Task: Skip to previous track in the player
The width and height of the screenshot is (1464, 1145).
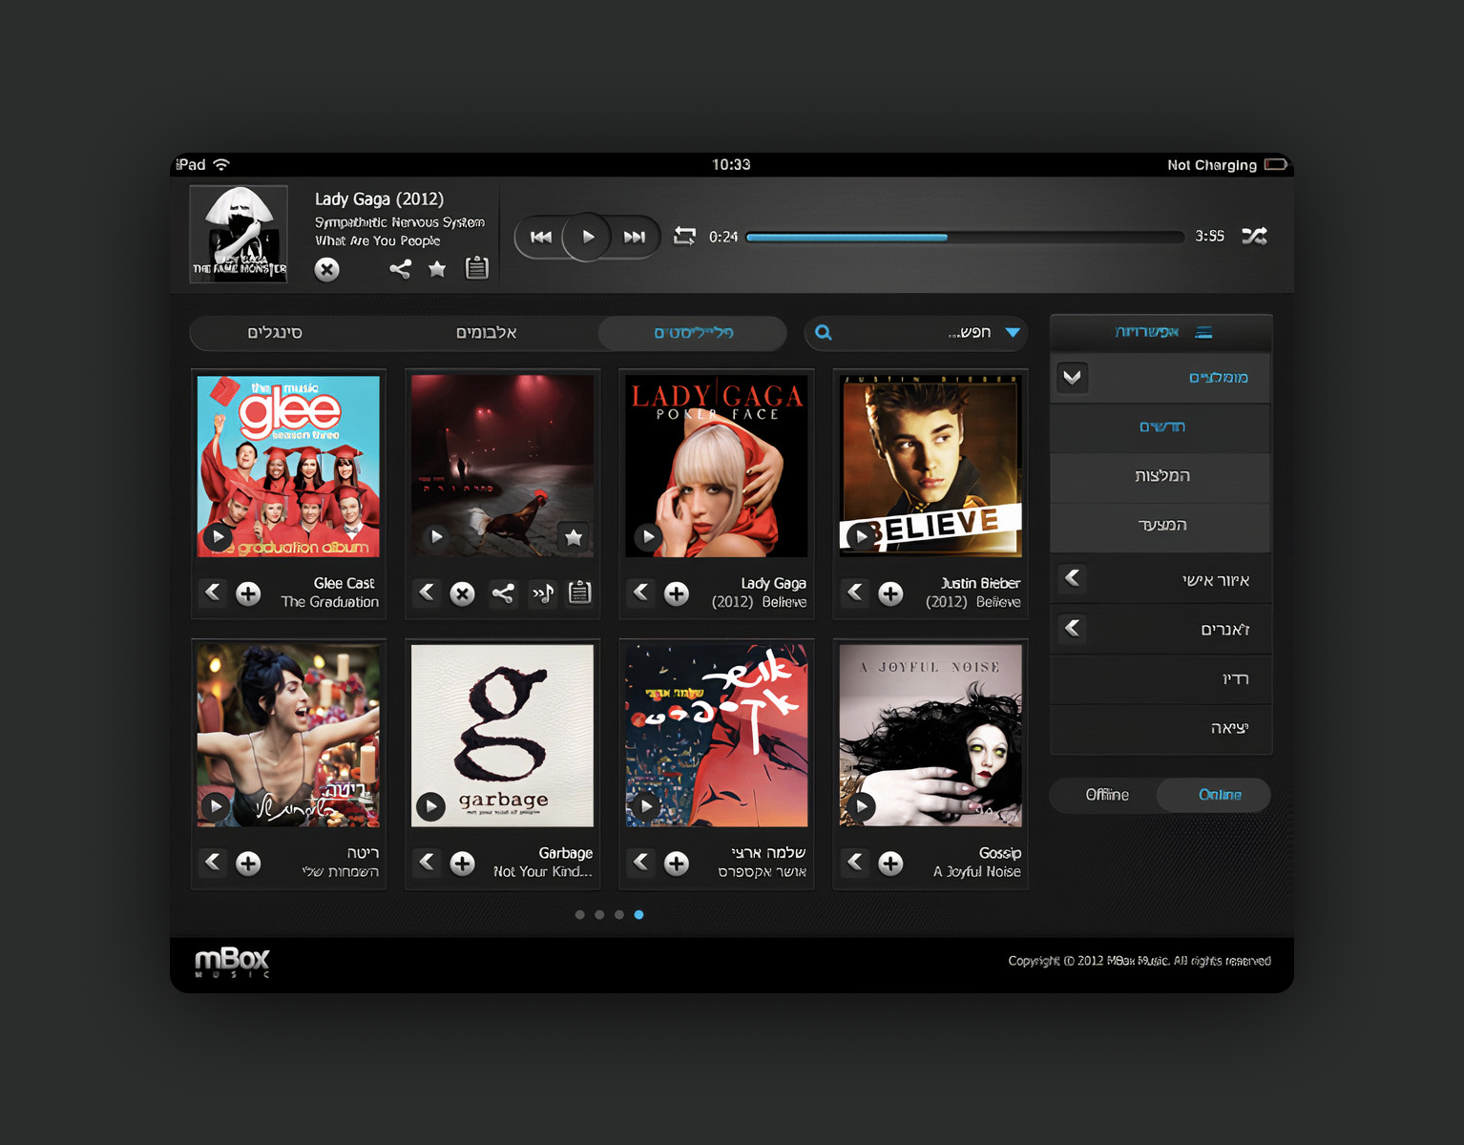Action: pyautogui.click(x=541, y=237)
